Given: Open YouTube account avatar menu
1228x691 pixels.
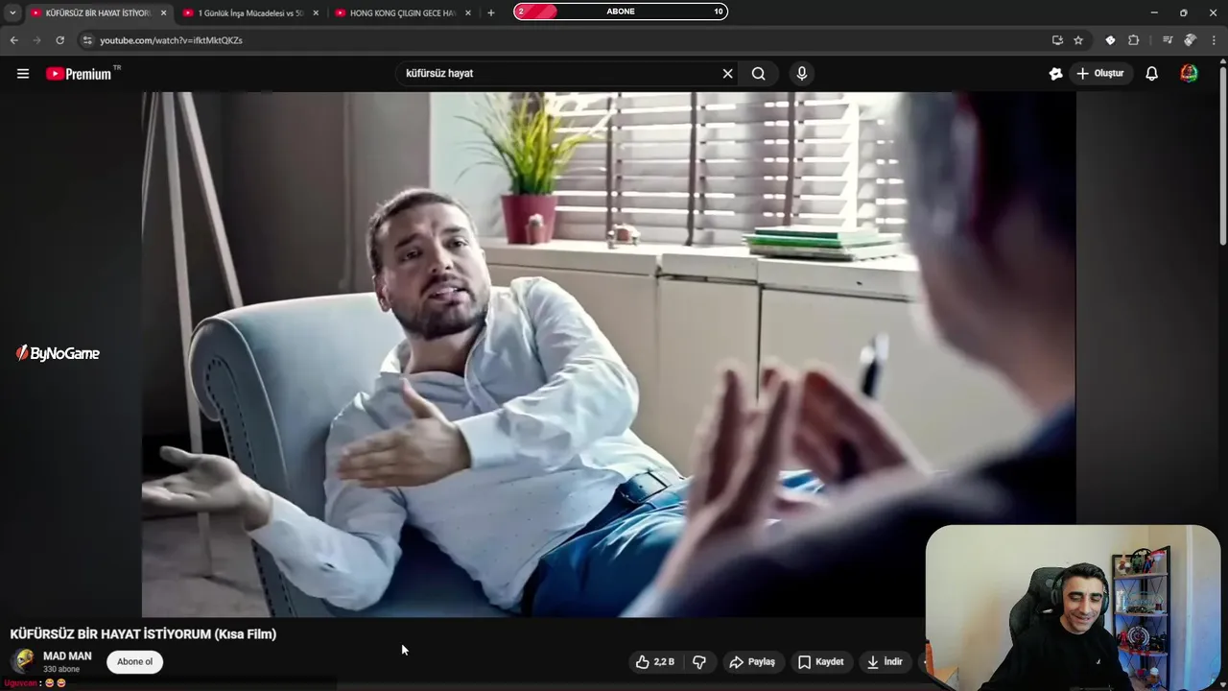Looking at the screenshot, I should tap(1189, 73).
